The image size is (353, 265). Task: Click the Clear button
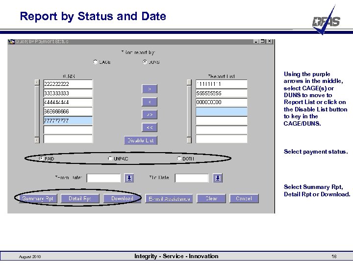point(211,199)
